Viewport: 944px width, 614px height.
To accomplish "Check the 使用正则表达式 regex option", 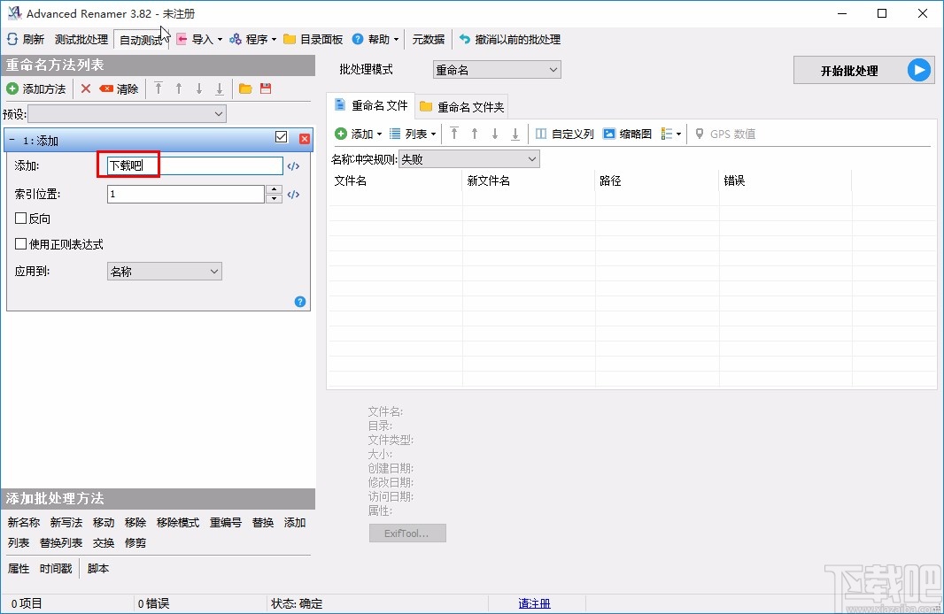I will [19, 244].
